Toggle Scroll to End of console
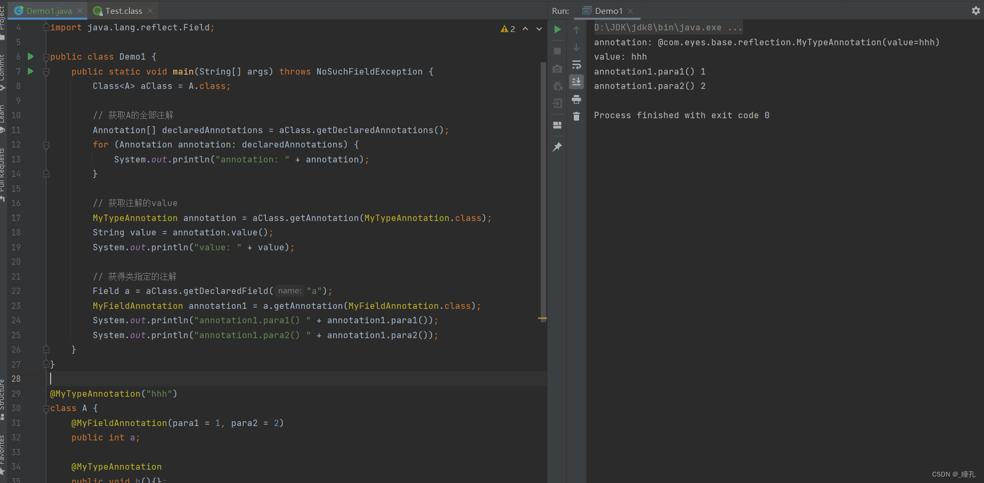Image resolution: width=984 pixels, height=483 pixels. [576, 81]
